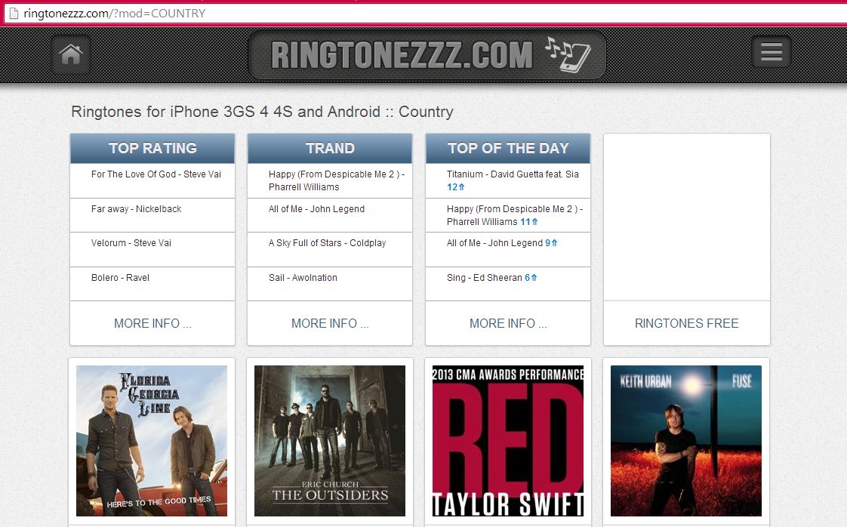Image resolution: width=847 pixels, height=527 pixels.
Task: Open 'Far away - Nickelback' ringtone
Action: click(x=136, y=208)
